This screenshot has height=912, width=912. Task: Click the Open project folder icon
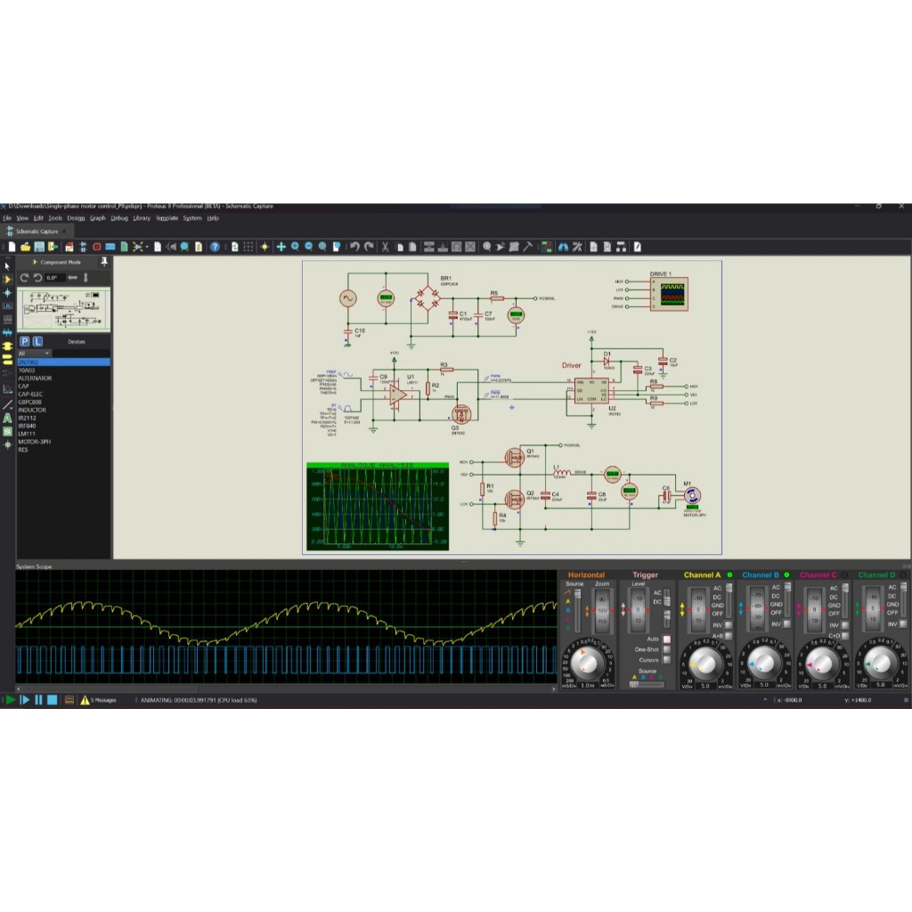click(26, 247)
